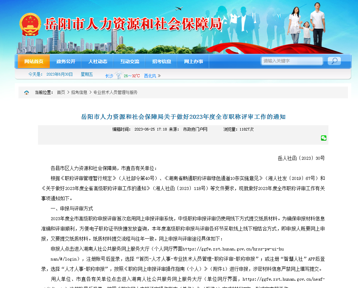Open 专业技术人员管理与服务 breadcrumb link
The image size is (358, 288).
click(115, 92)
